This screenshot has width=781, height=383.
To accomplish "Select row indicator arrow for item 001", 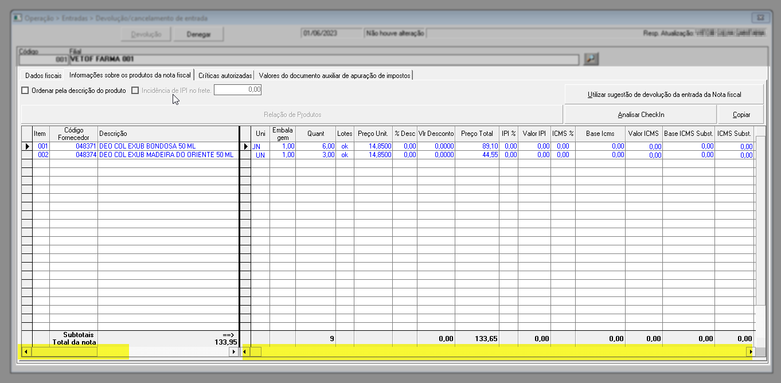I will click(26, 146).
